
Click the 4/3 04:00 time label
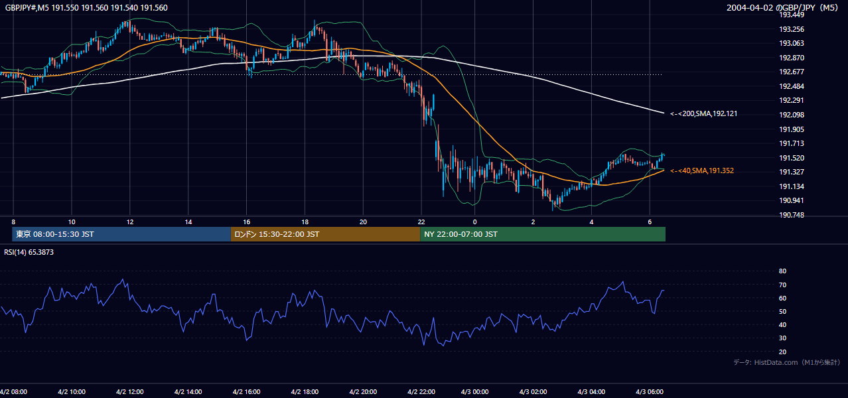pyautogui.click(x=591, y=391)
